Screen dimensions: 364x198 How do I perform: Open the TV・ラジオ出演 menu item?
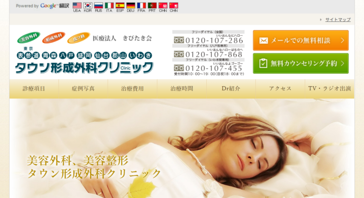pos(329,89)
